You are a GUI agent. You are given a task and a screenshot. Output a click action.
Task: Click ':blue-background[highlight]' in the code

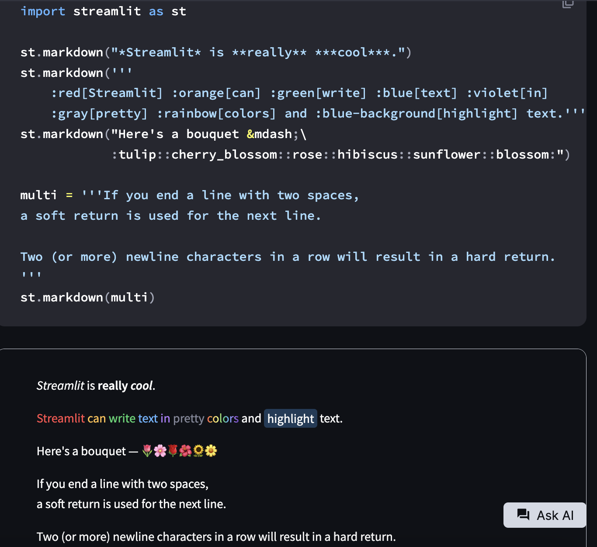tap(417, 114)
